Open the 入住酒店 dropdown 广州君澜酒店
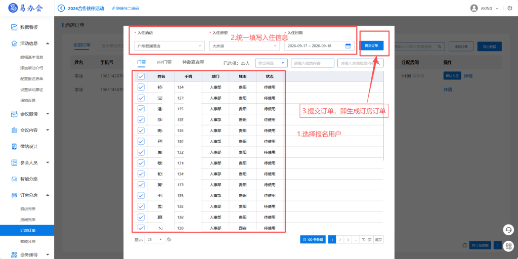The height and width of the screenshot is (259, 518). (169, 46)
